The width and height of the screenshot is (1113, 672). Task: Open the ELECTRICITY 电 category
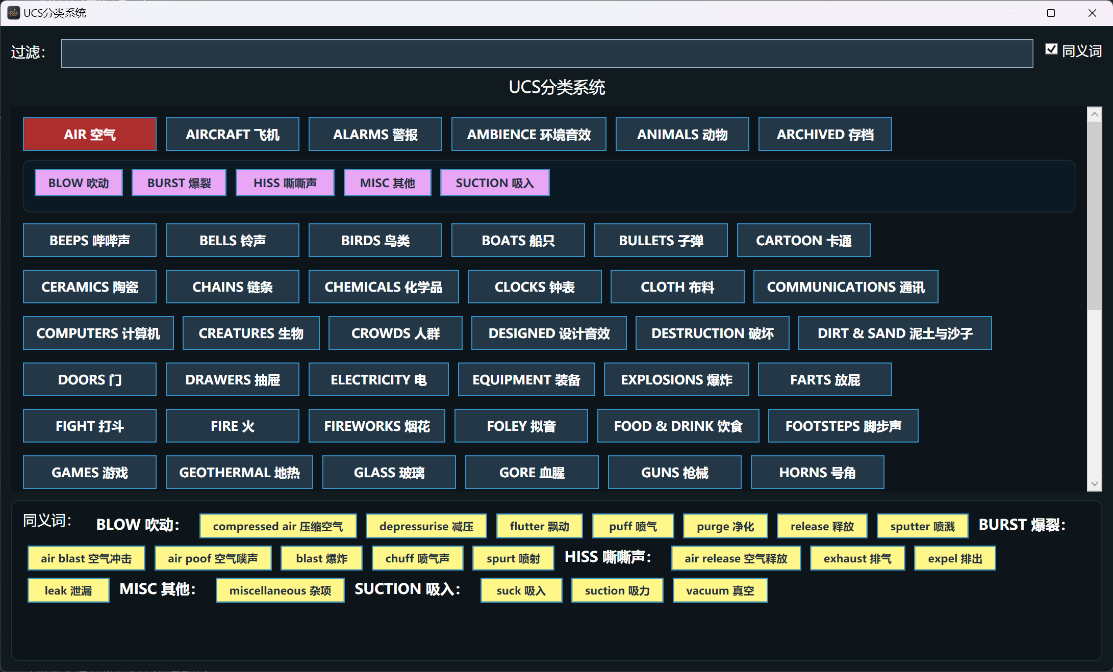tap(378, 379)
